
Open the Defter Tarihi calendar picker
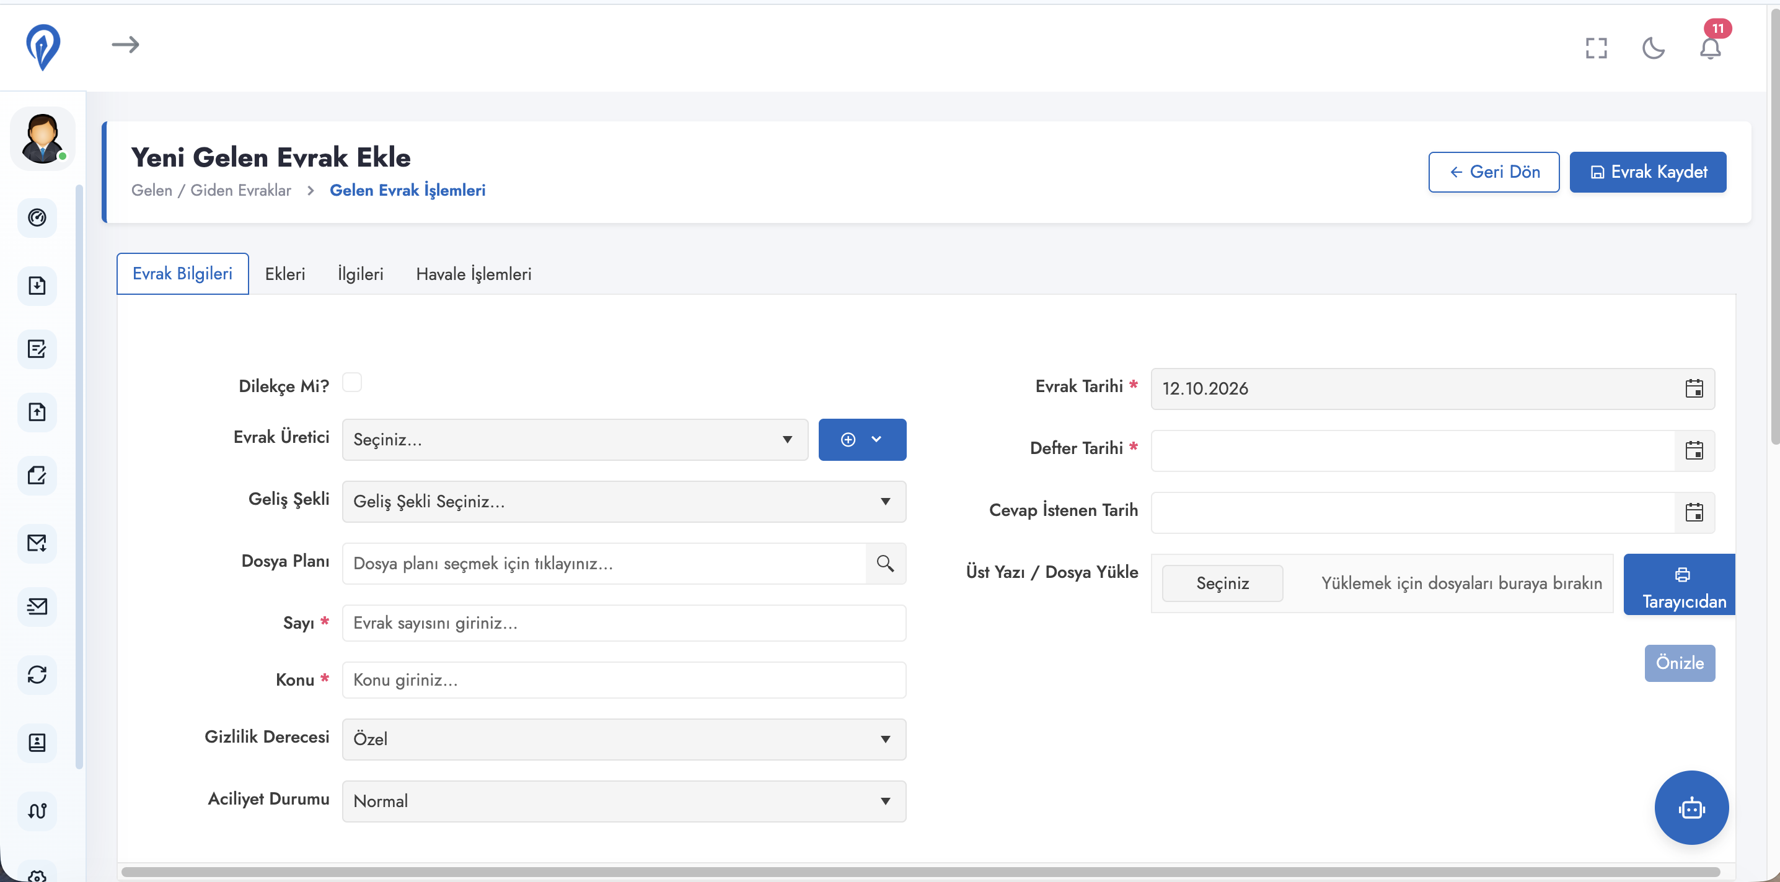pos(1694,451)
